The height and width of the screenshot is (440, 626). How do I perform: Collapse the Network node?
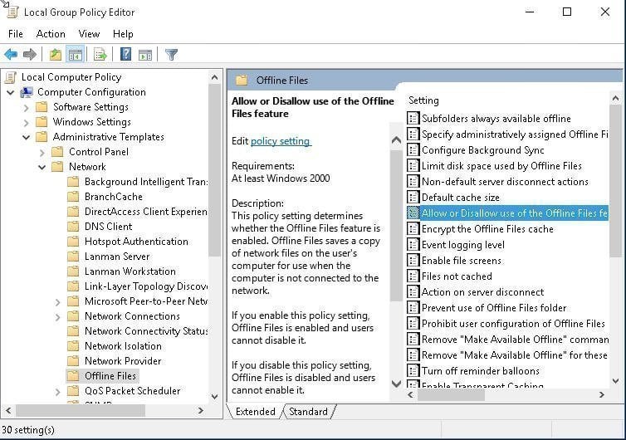tap(42, 168)
